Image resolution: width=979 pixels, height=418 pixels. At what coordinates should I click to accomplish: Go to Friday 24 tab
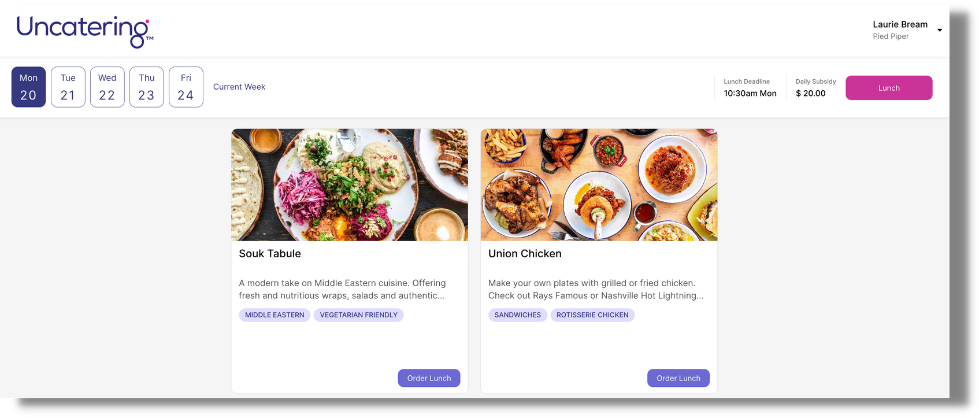point(186,87)
